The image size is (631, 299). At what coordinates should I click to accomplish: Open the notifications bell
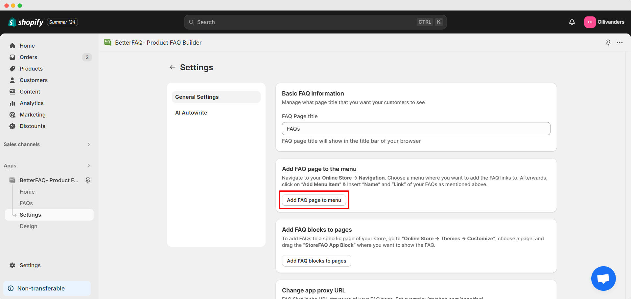(572, 22)
